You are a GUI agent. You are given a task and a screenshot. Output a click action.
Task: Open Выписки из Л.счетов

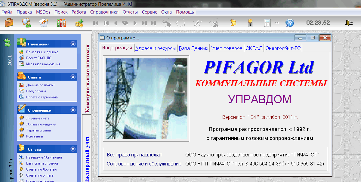coord(42,163)
